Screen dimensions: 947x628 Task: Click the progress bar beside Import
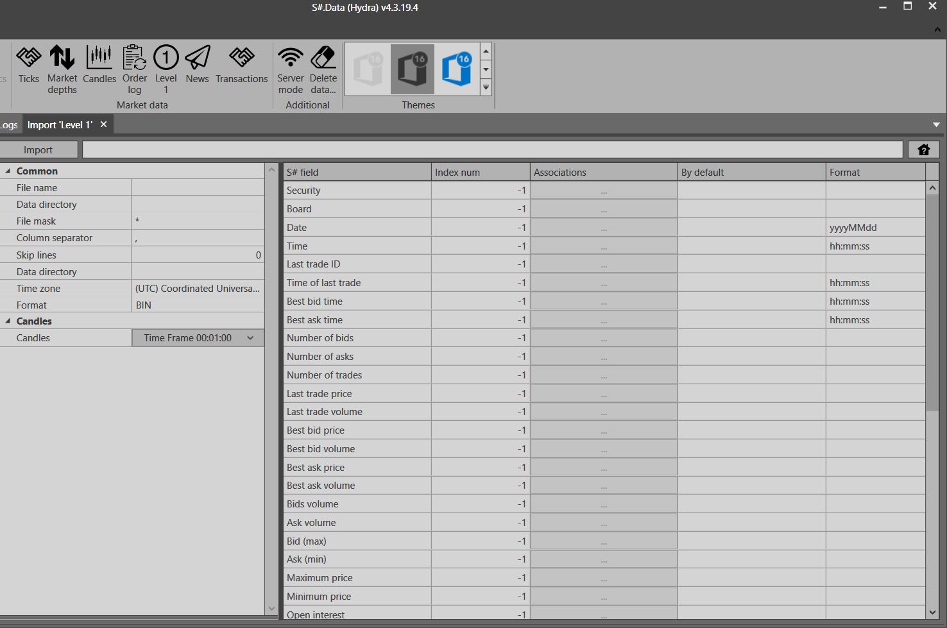(x=493, y=149)
